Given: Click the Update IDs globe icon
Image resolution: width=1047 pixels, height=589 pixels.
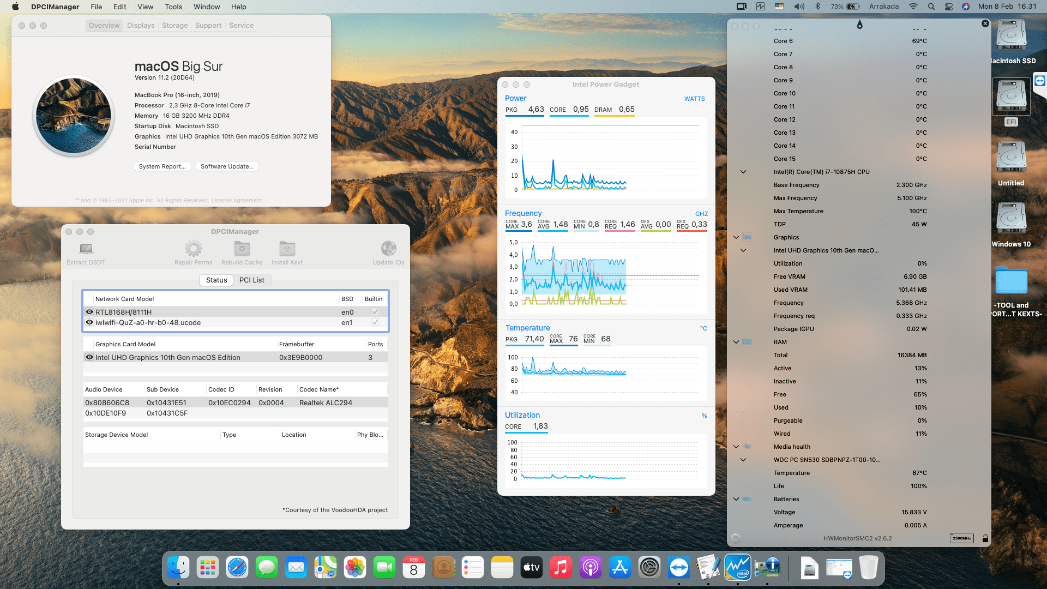Looking at the screenshot, I should tap(388, 249).
